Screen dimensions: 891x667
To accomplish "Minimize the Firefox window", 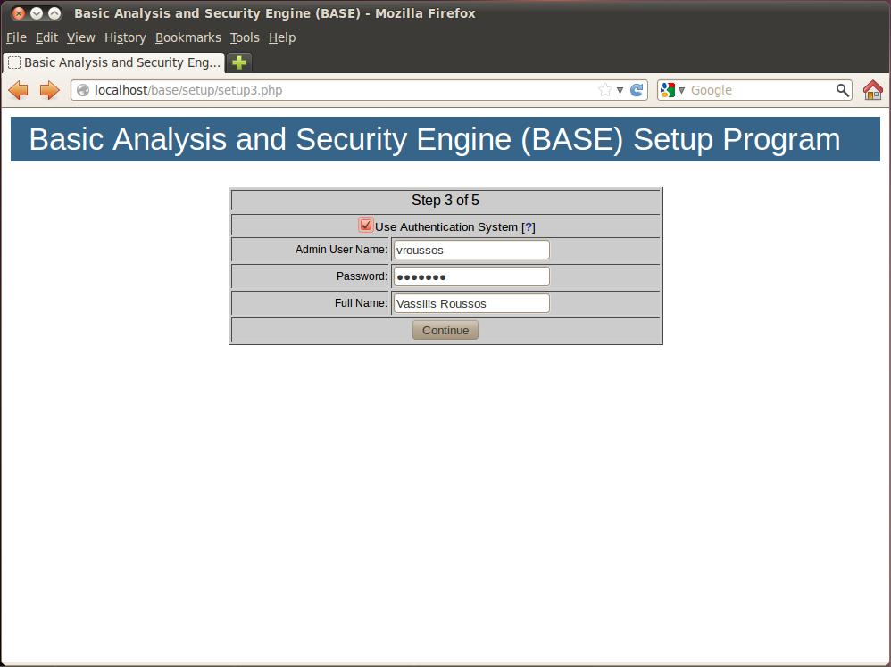I will (37, 13).
